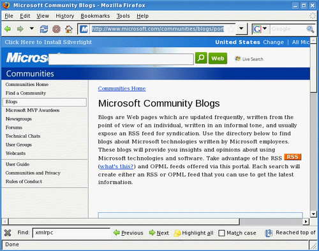This screenshot has width=319, height=251.
Task: Click the Back navigation arrow
Action: pos(8,29)
